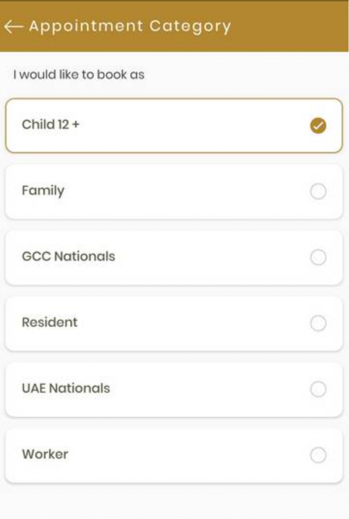Screen dimensions: 349x519
Task: Click the "Child 12 +" label text
Action: pyautogui.click(x=51, y=125)
